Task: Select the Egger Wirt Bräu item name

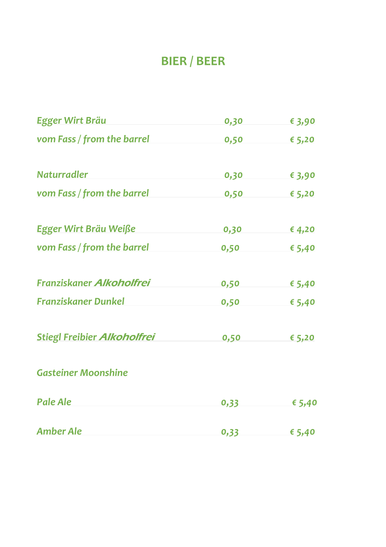Action: [72, 121]
